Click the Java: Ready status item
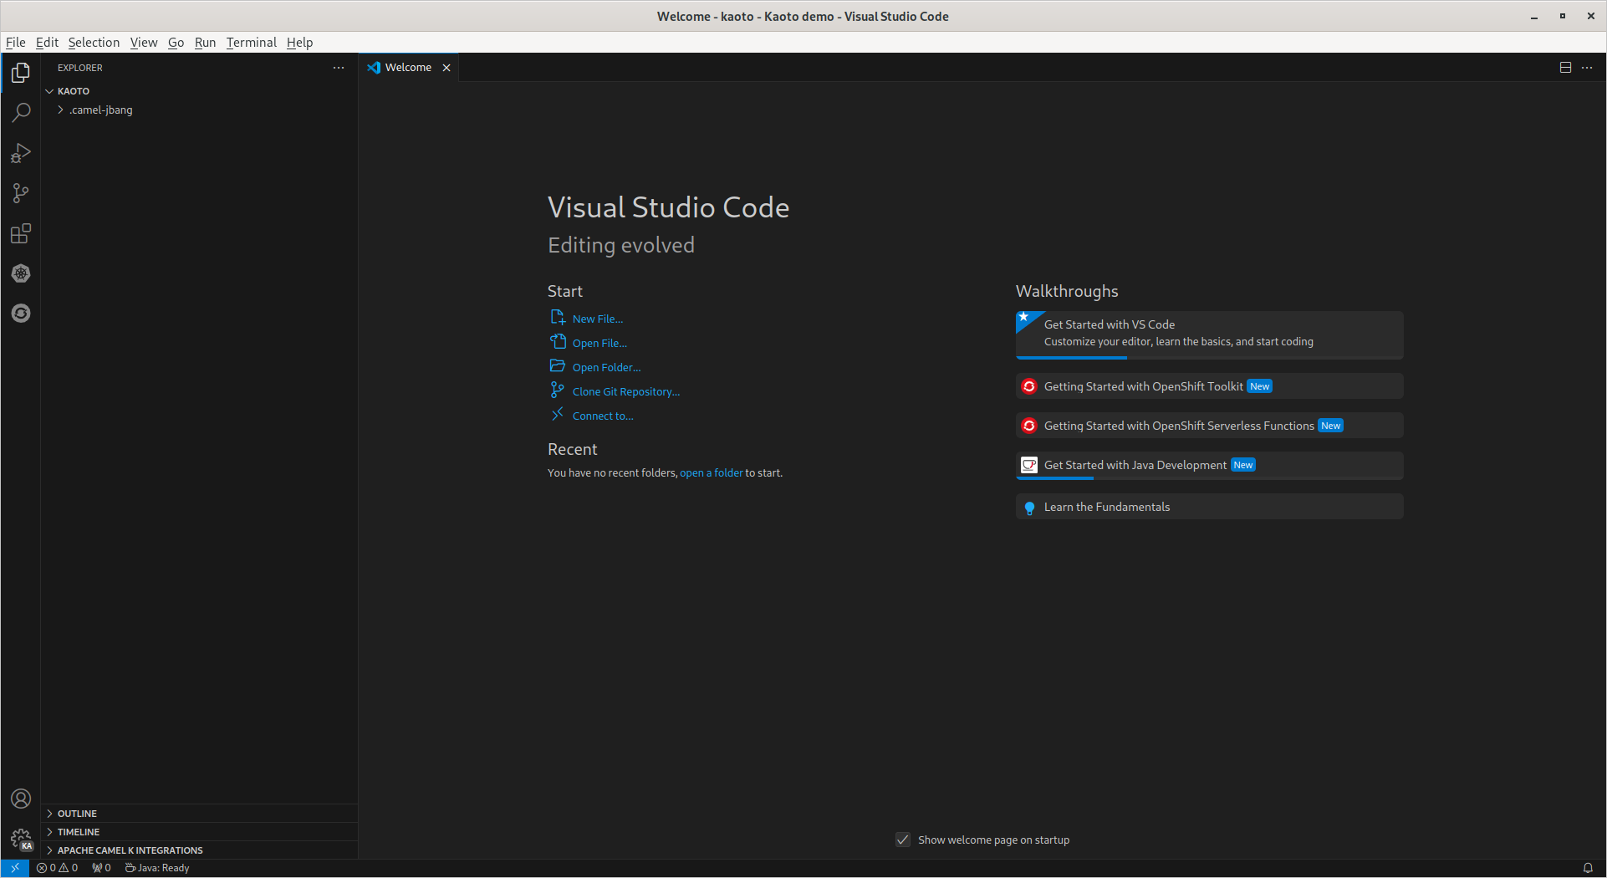Image resolution: width=1607 pixels, height=878 pixels. 157,868
